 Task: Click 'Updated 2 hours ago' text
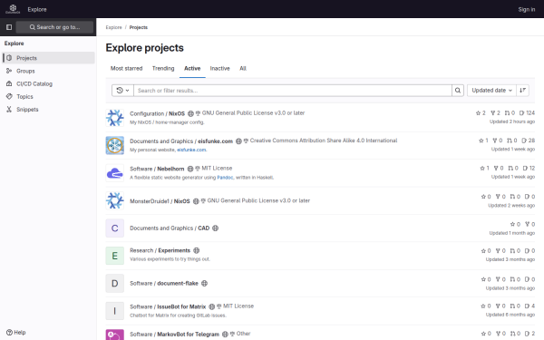tap(512, 121)
